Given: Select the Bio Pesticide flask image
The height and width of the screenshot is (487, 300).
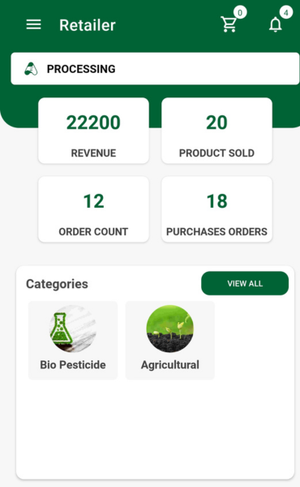Looking at the screenshot, I should [73, 329].
